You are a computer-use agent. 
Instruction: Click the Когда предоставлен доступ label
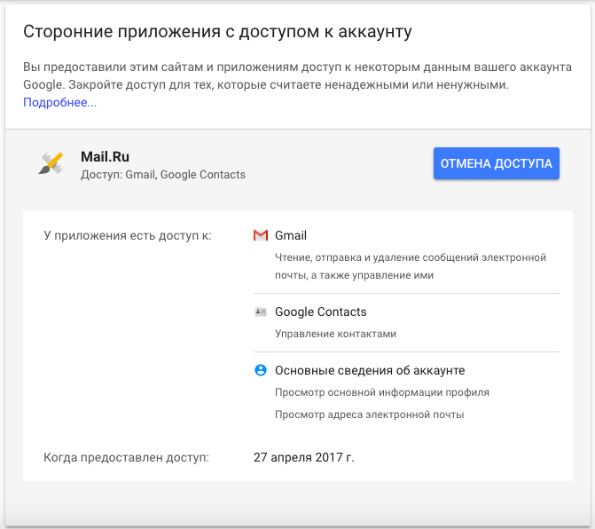(x=126, y=458)
